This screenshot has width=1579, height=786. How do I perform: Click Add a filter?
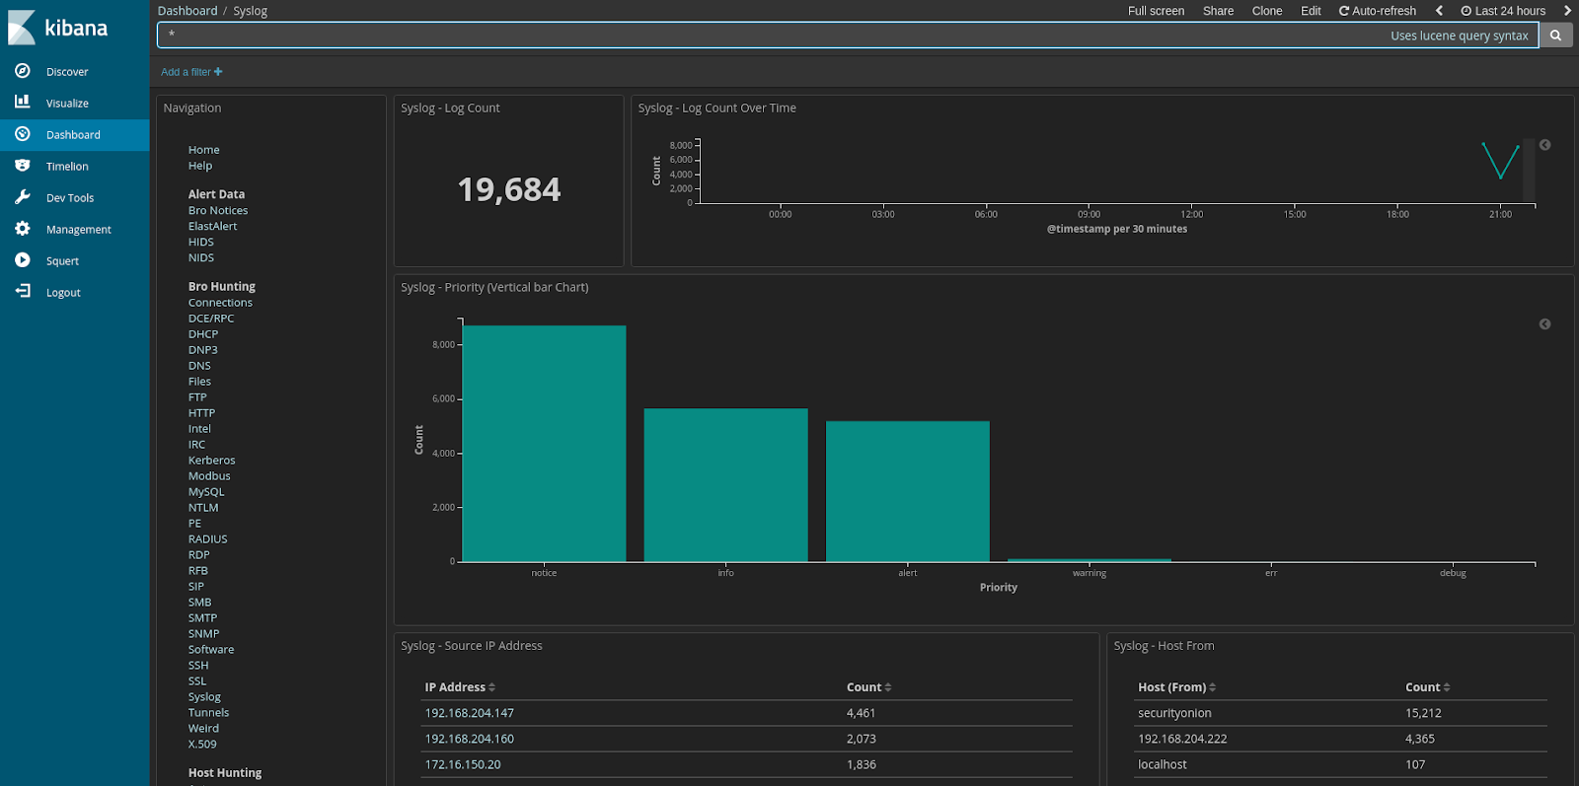point(191,72)
